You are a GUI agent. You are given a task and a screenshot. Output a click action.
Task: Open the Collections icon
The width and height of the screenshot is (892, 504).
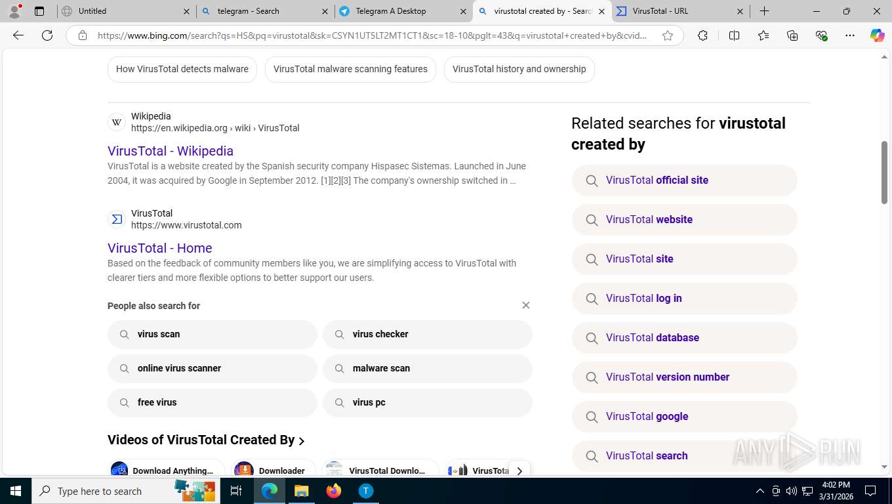[x=792, y=35]
